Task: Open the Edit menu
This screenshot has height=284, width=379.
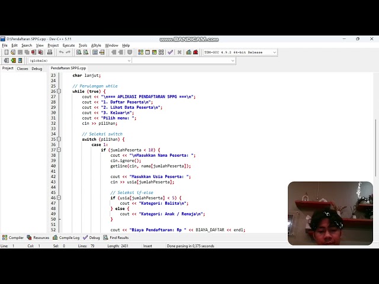Action: pyautogui.click(x=14, y=46)
